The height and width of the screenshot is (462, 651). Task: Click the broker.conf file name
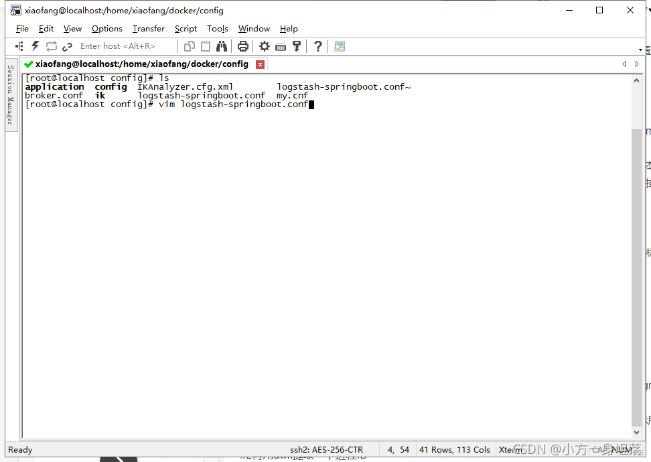[x=54, y=96]
